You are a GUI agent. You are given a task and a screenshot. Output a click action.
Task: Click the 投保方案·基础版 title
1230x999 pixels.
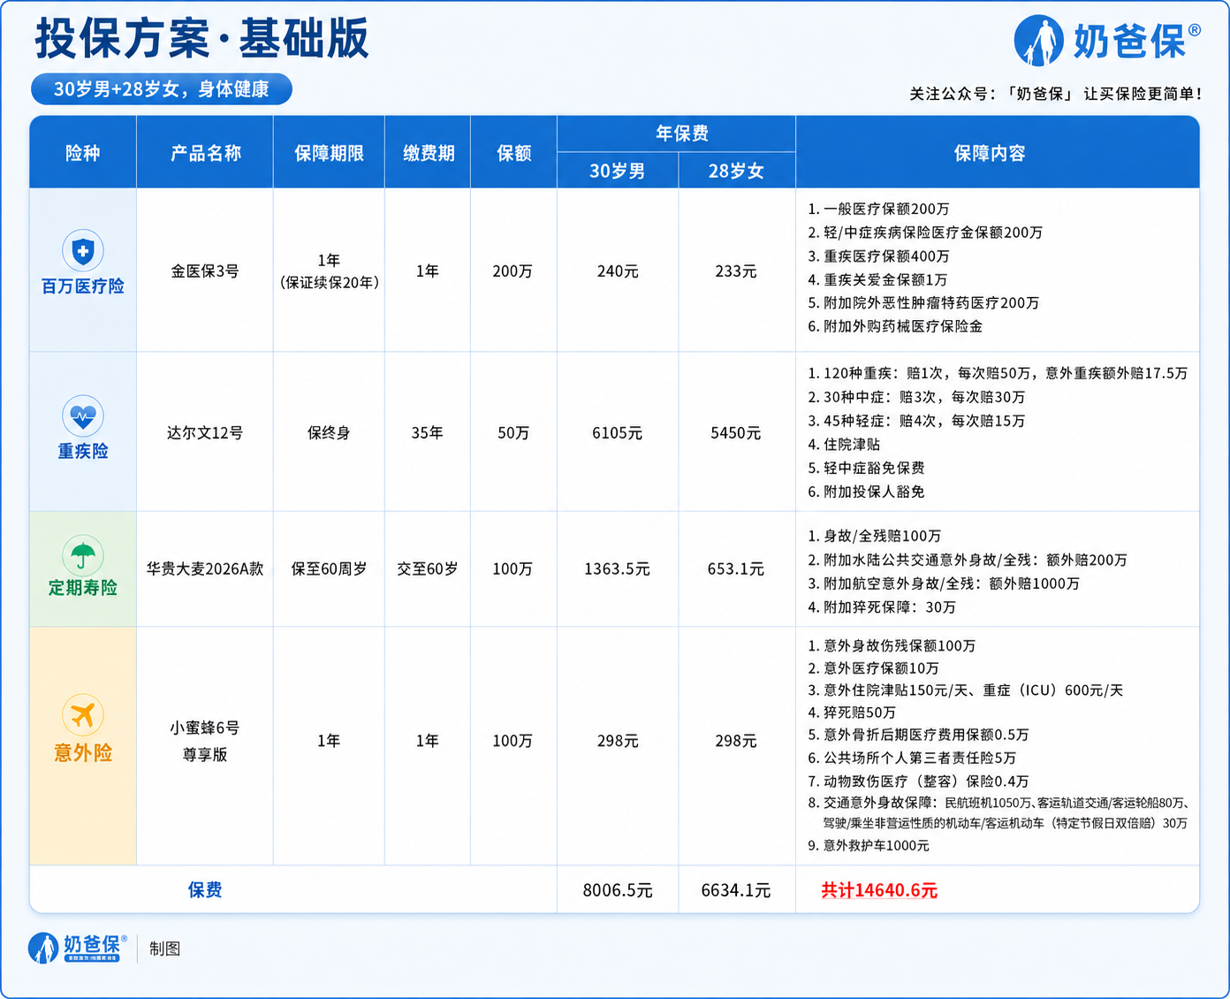(x=201, y=38)
